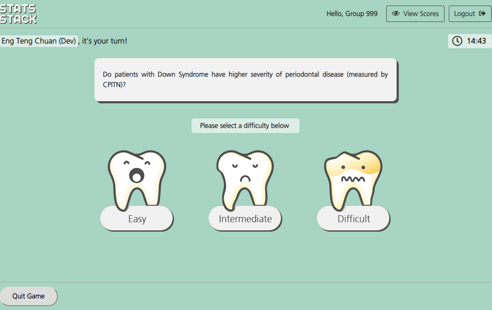Screen dimensions: 492x310
Task: Click the eye icon beside View Scores
Action: pos(395,14)
